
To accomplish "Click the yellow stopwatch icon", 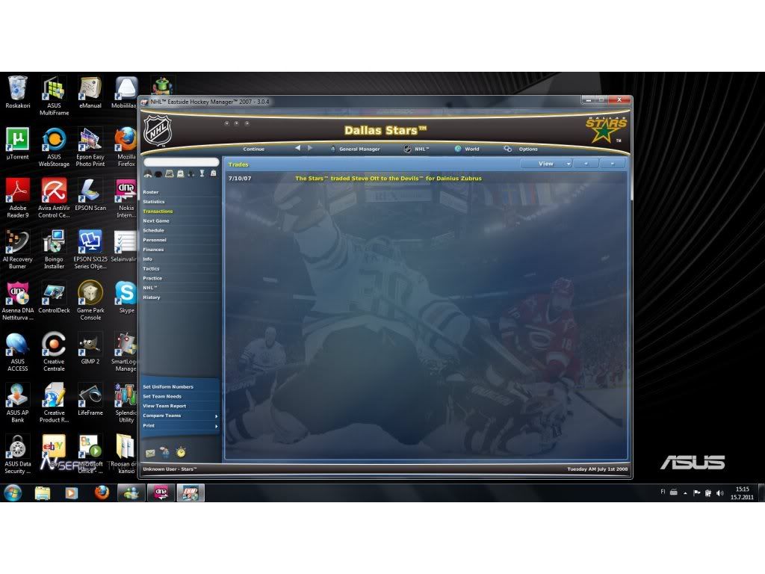I will tap(181, 452).
